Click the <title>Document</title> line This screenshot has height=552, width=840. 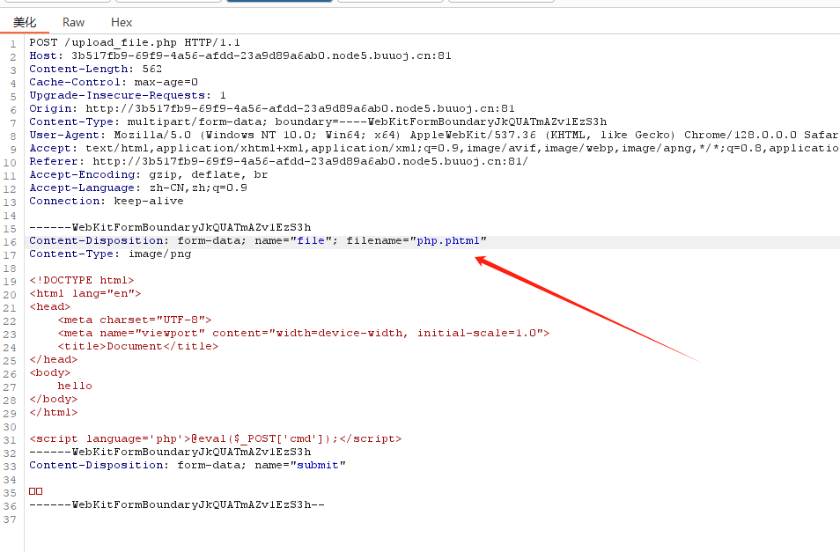[x=138, y=346]
